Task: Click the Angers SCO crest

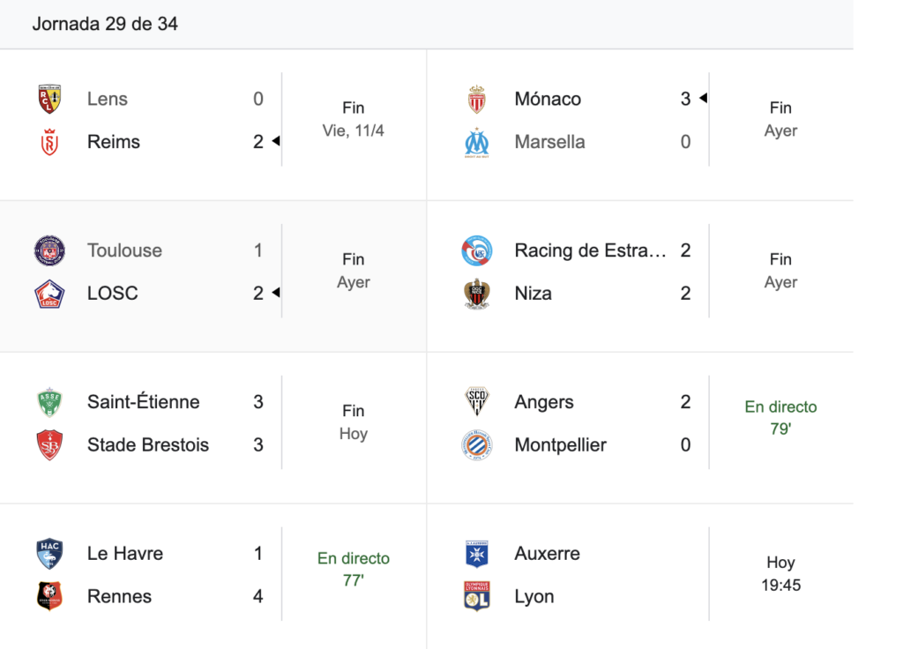Action: pos(477,401)
